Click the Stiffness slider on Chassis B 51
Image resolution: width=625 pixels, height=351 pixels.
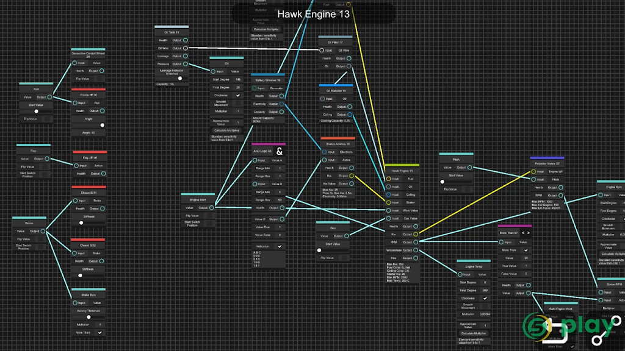89,223
